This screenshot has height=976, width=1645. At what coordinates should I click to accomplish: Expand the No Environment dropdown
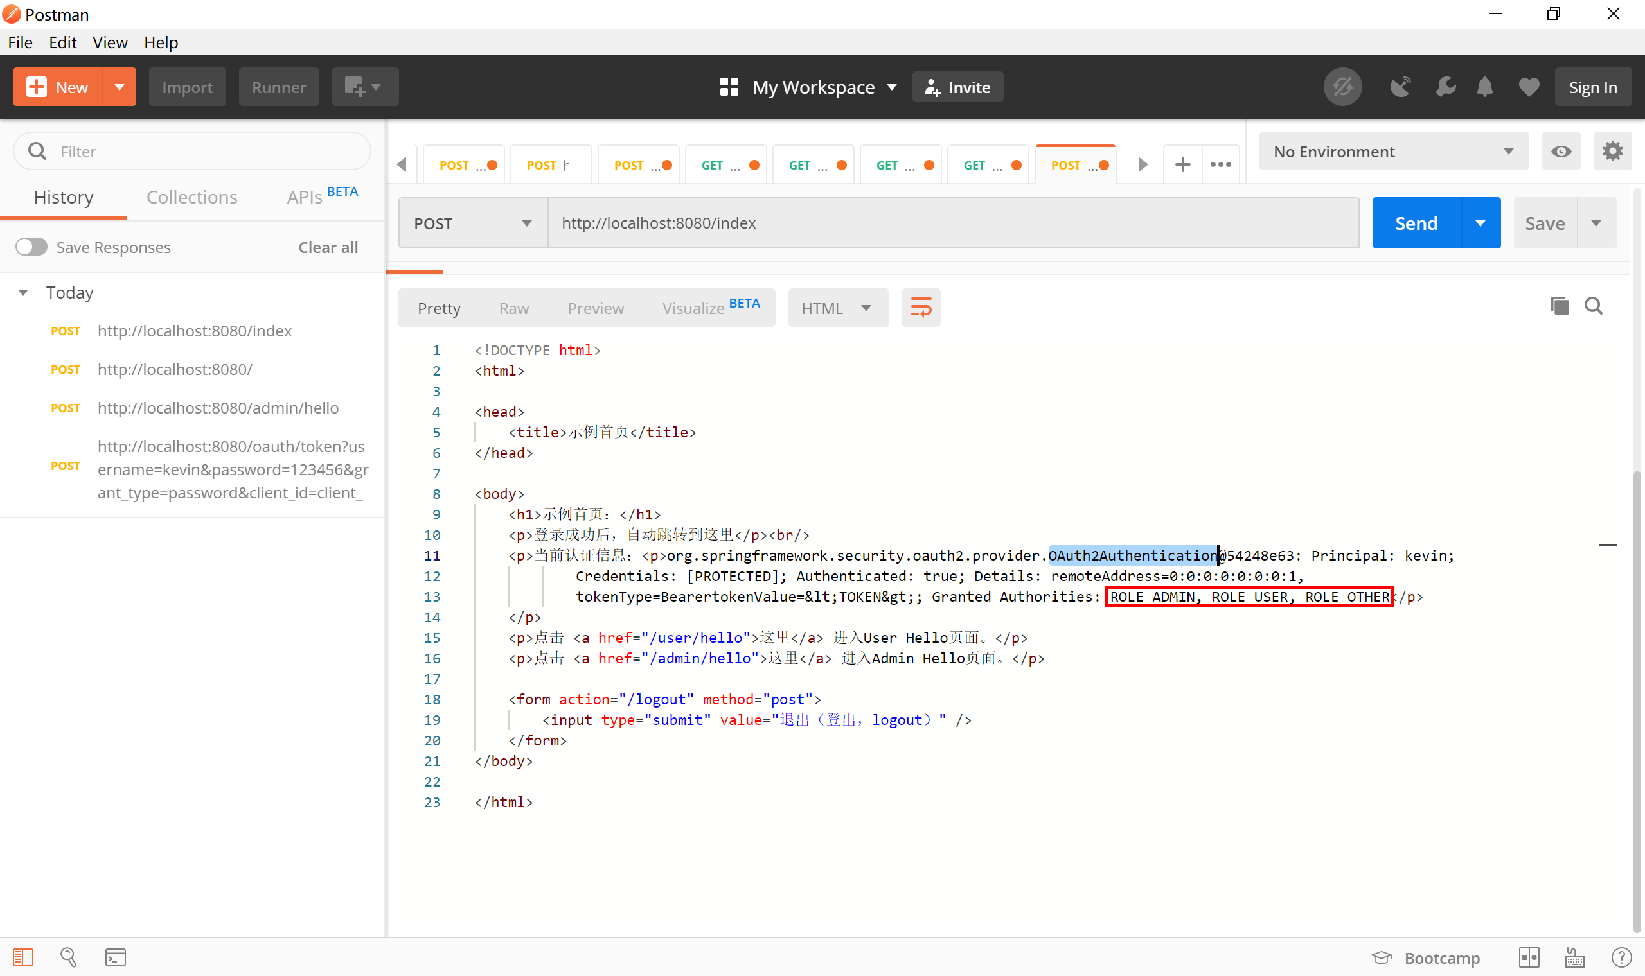tap(1393, 152)
